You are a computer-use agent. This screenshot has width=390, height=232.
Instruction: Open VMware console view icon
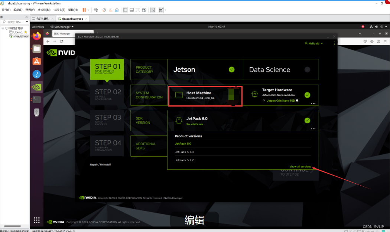[x=153, y=10]
